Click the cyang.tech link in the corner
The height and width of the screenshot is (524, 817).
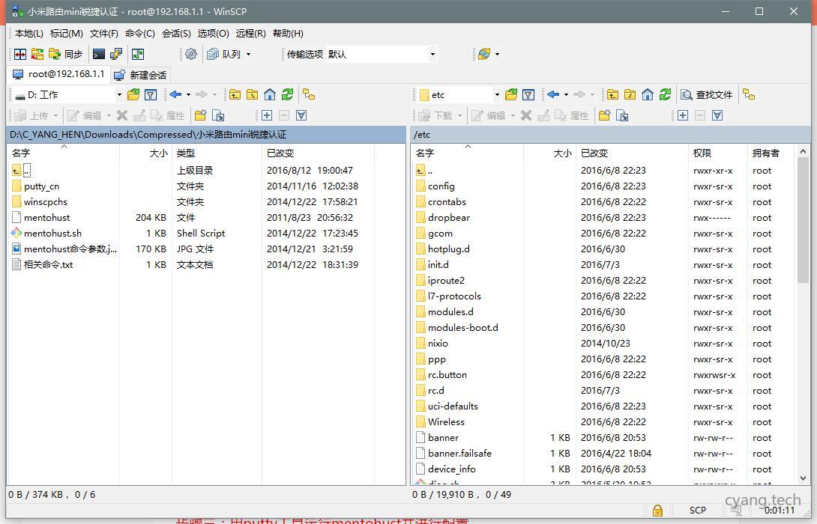click(763, 500)
